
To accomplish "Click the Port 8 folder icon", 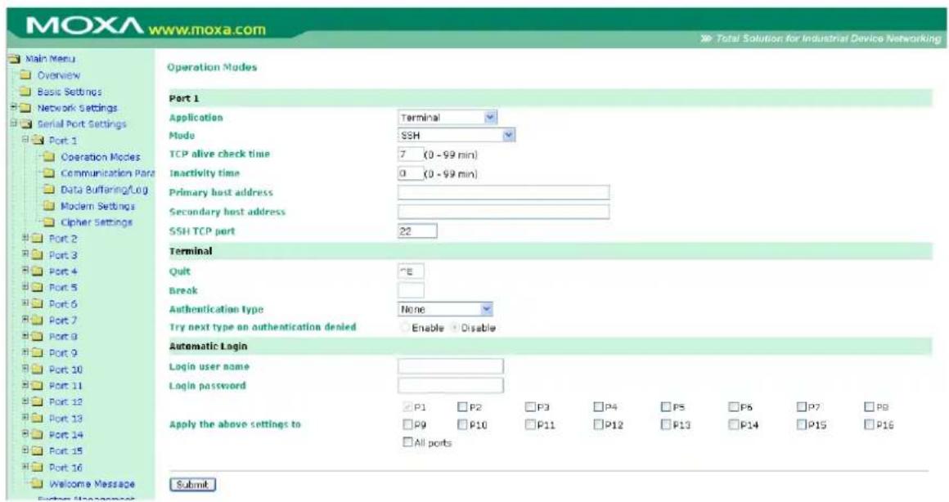I will 38,336.
